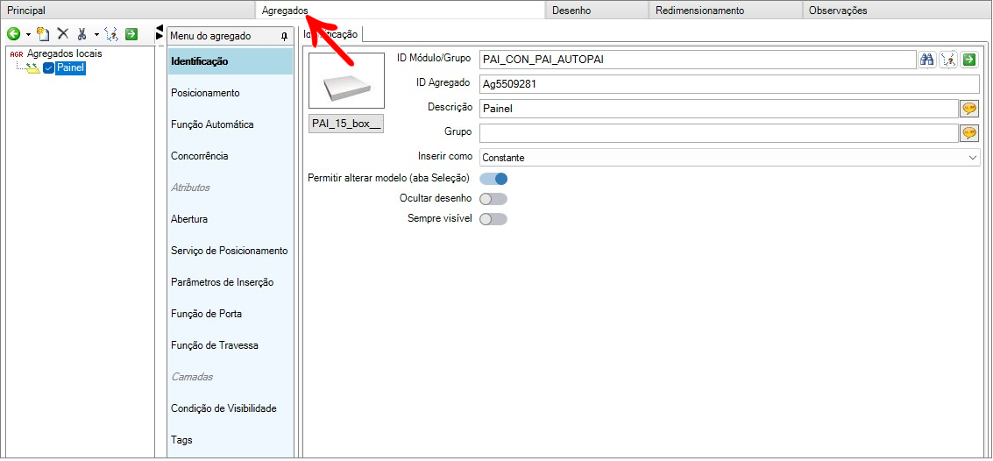Enable the Sempre visível switch
Screen dimensions: 993x461
494,219
